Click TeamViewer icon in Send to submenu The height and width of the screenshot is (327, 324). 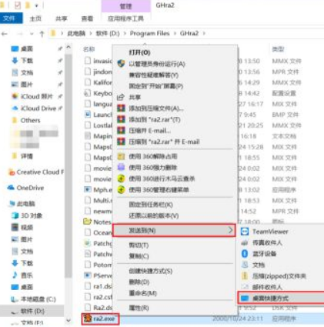[245, 232]
